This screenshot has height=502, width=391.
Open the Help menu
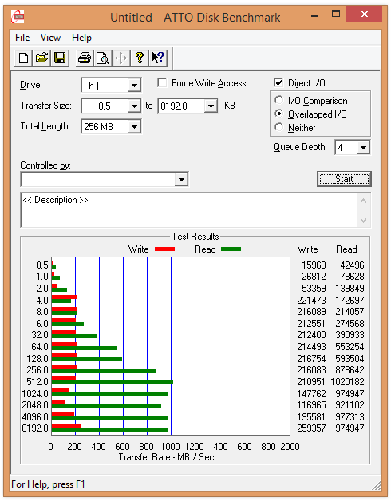[x=81, y=38]
